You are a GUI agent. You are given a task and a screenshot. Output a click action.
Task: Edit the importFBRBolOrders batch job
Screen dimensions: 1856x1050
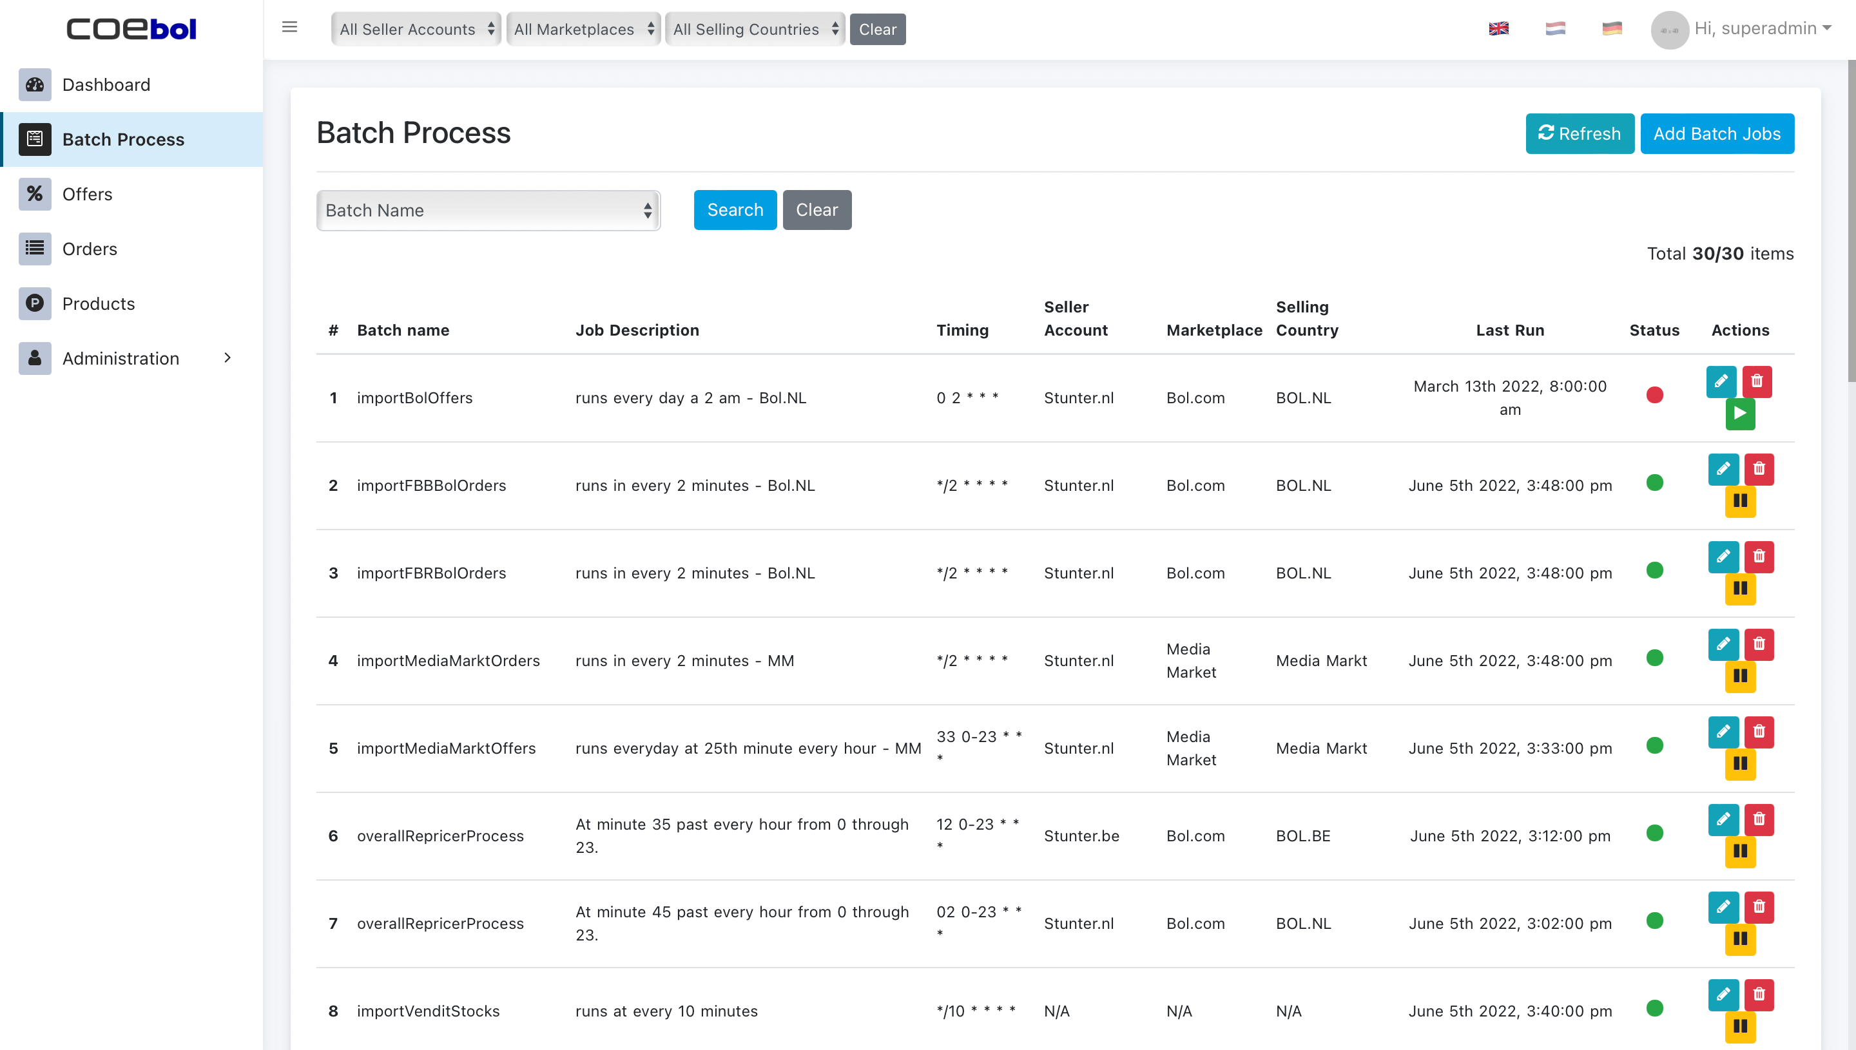(x=1723, y=557)
